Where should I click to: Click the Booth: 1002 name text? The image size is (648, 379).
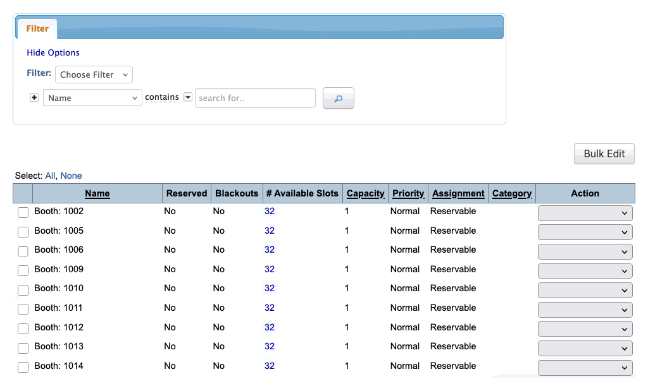click(x=59, y=211)
